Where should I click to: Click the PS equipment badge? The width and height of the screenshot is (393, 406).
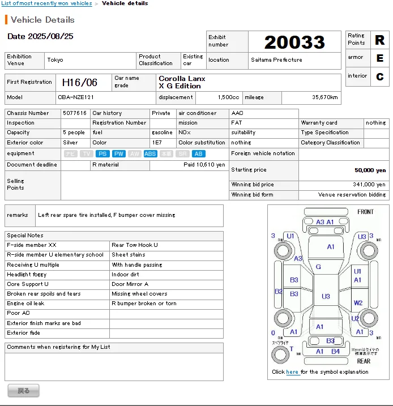(102, 154)
